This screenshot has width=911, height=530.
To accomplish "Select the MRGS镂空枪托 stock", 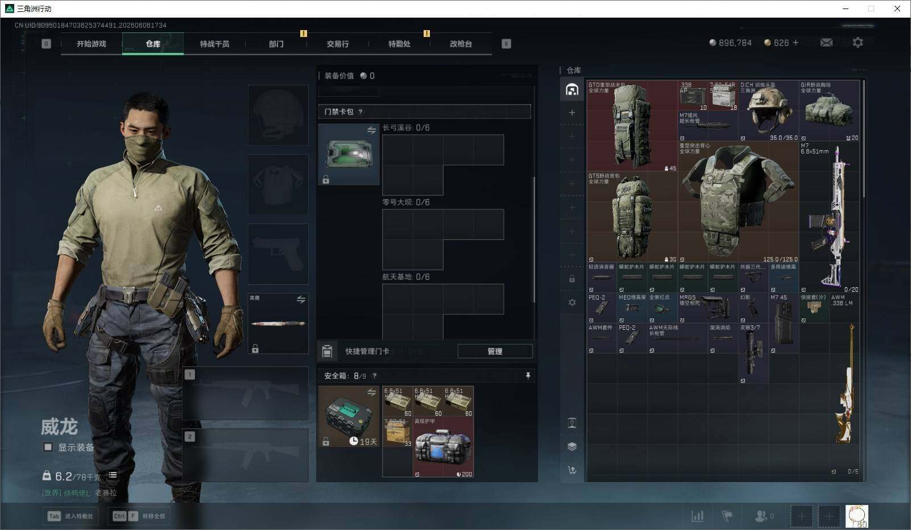I will coord(708,308).
